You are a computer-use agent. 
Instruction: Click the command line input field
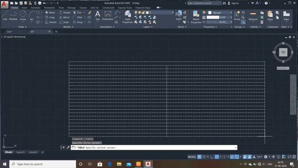154,147
